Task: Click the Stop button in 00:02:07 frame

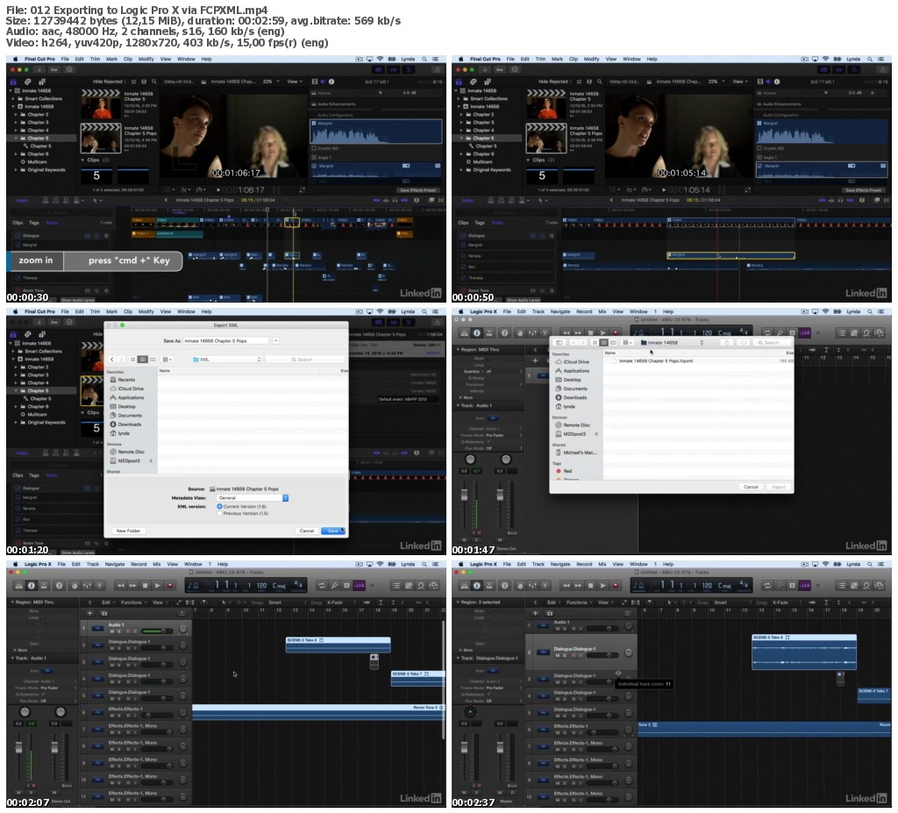Action: click(146, 586)
